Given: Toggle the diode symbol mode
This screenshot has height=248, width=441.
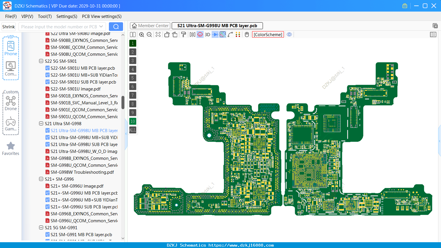Looking at the screenshot, I should 215,34.
